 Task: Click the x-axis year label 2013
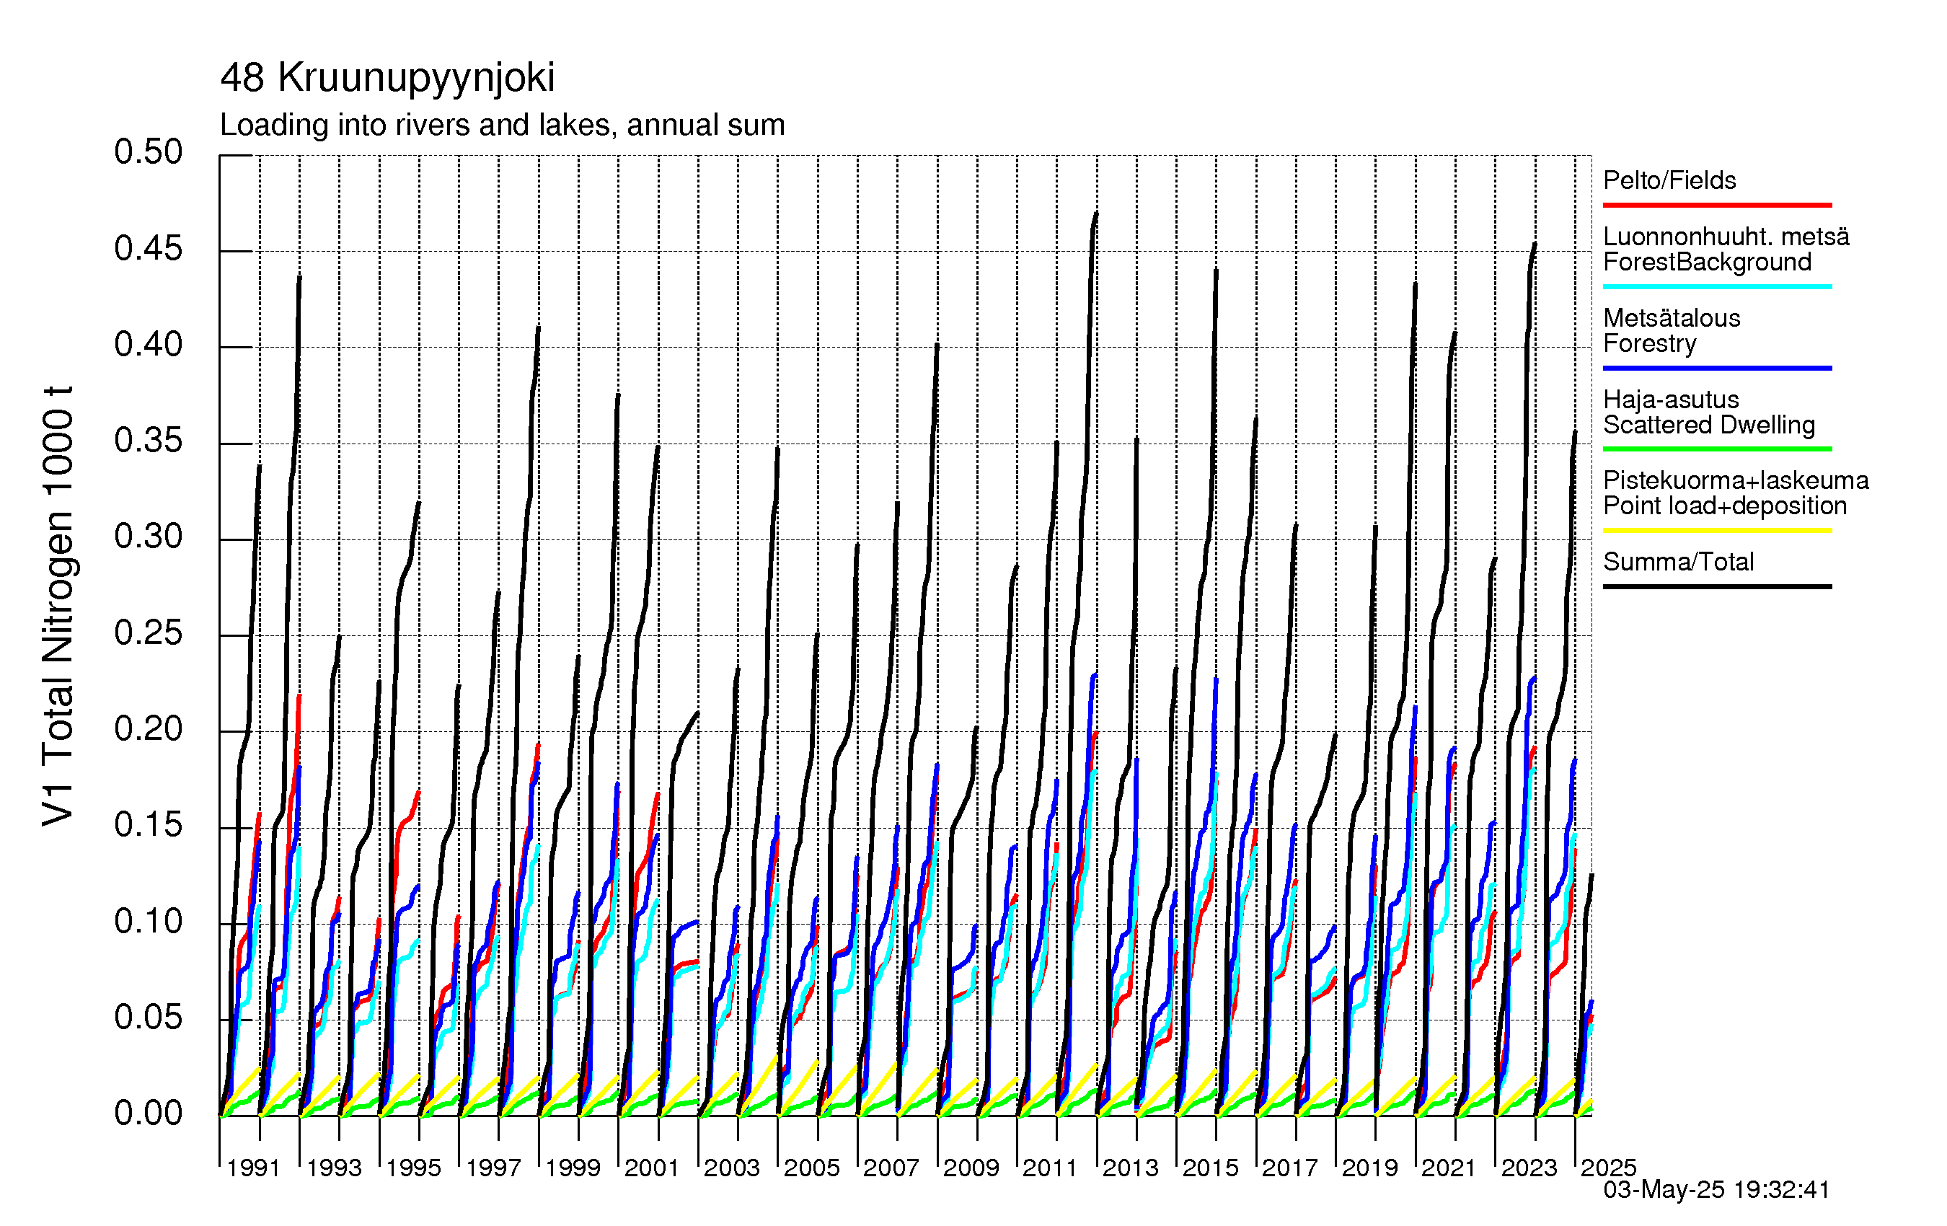coord(1131,1168)
